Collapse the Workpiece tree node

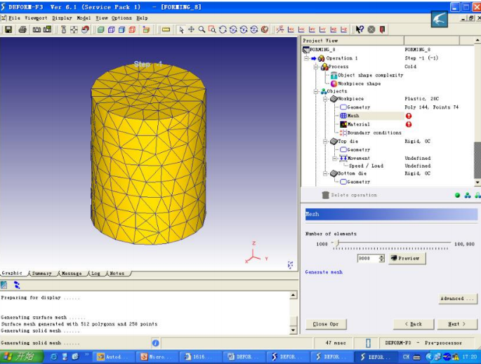tap(326, 99)
